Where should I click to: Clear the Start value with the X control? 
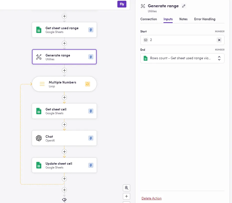click(219, 40)
